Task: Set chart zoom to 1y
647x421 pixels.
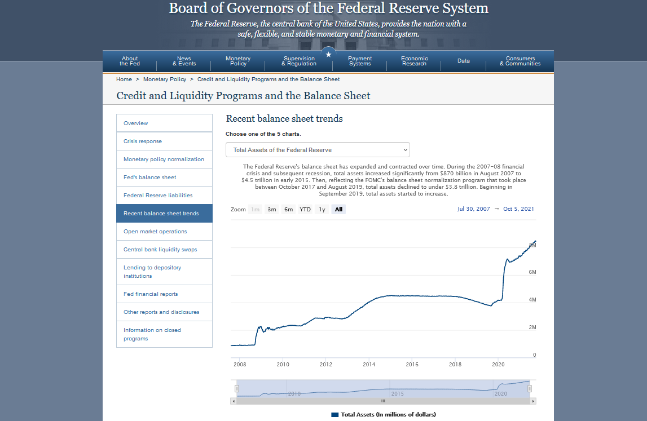Action: 322,210
